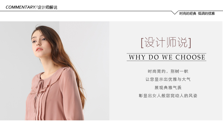Click the horizontal divider line under header
The width and height of the screenshot is (223, 123).
click(x=86, y=11)
